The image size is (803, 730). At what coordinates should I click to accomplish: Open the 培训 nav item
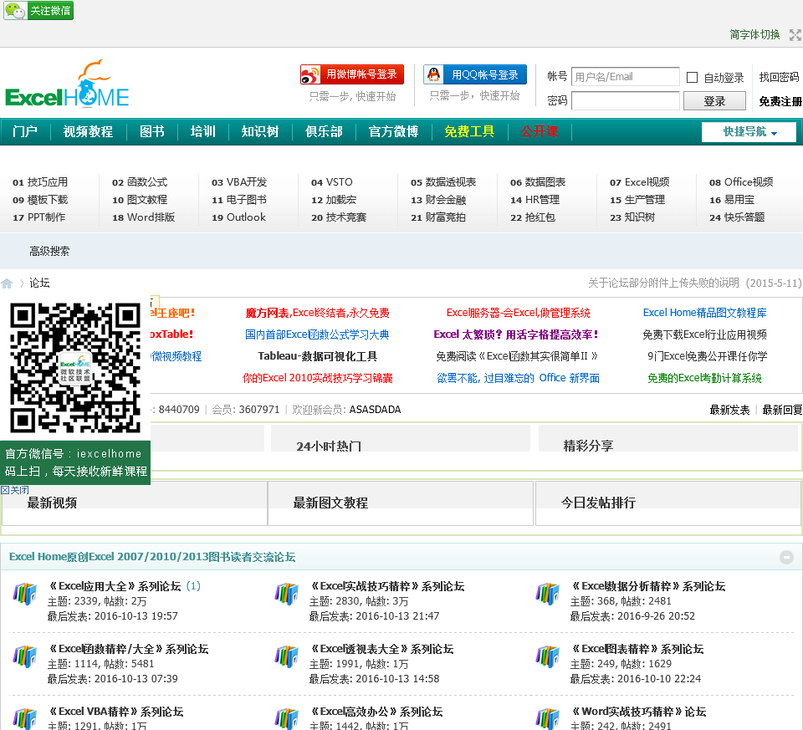[202, 131]
